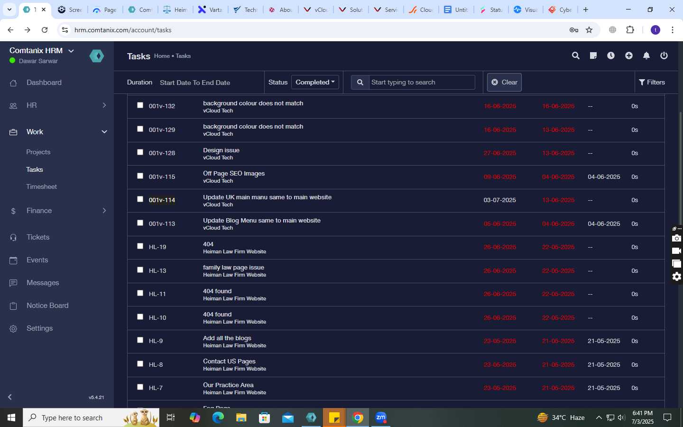Click the power logout icon
Screen dimensions: 683x427
(x=664, y=56)
